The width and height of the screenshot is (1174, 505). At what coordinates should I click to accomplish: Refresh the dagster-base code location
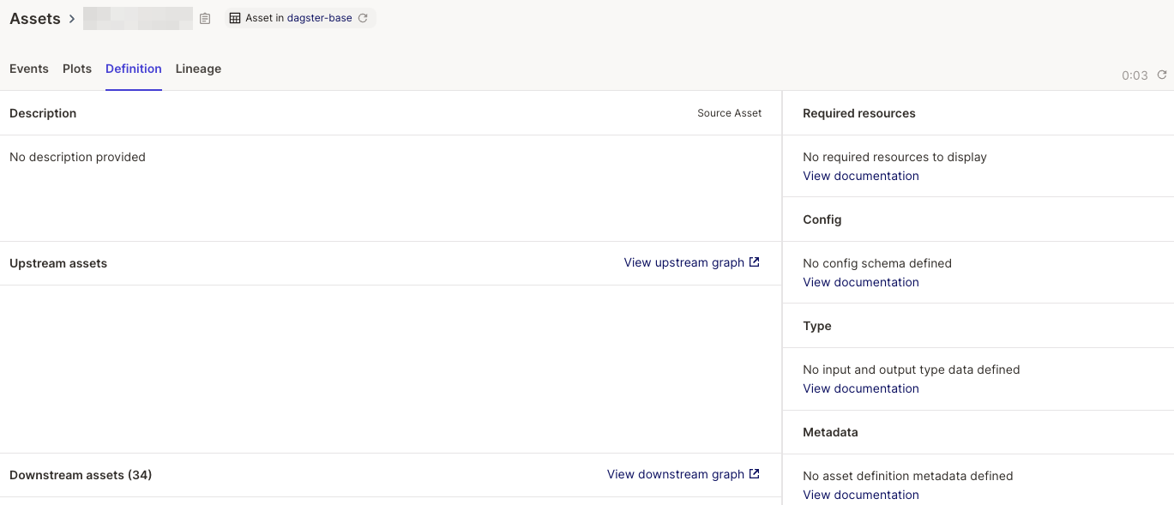pos(361,17)
